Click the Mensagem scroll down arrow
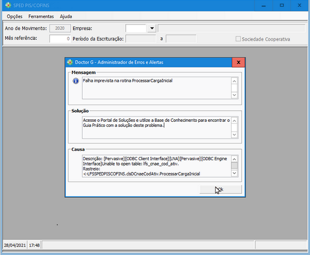This screenshot has height=255, width=310. 235,95
